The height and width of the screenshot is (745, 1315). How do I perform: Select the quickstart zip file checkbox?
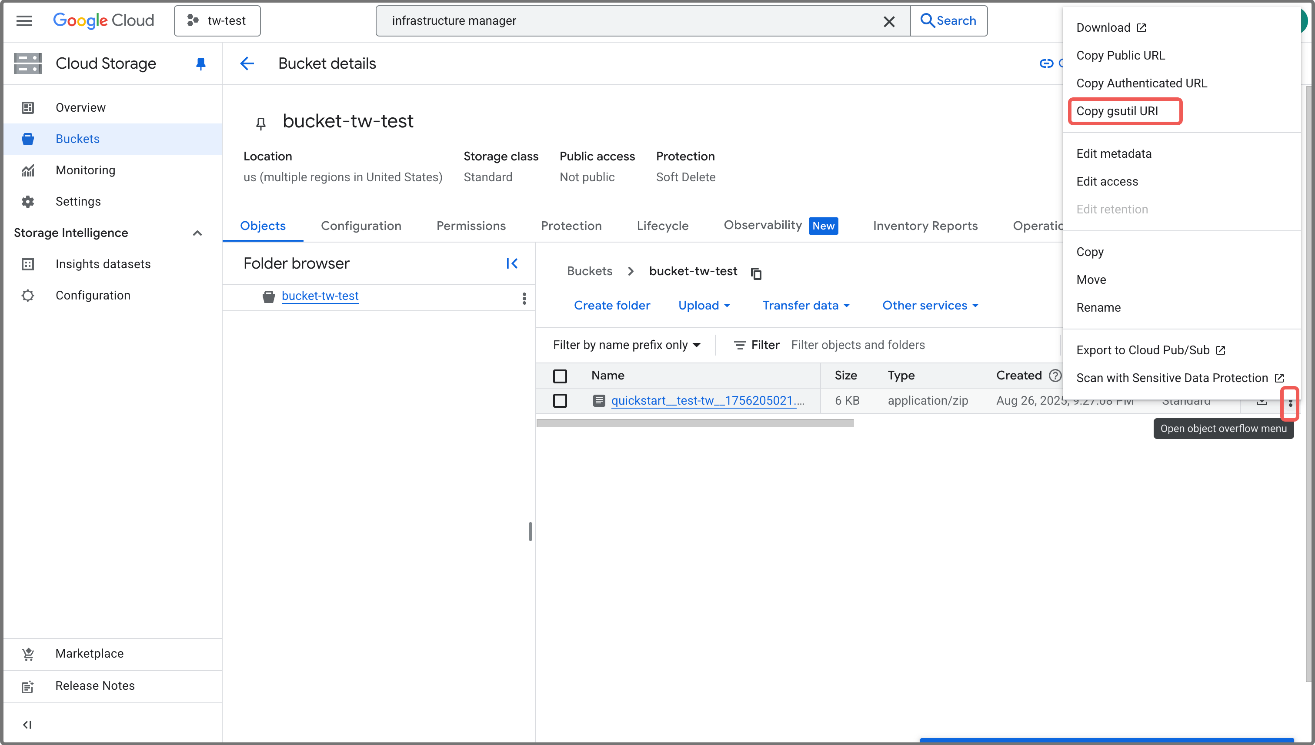click(x=560, y=401)
